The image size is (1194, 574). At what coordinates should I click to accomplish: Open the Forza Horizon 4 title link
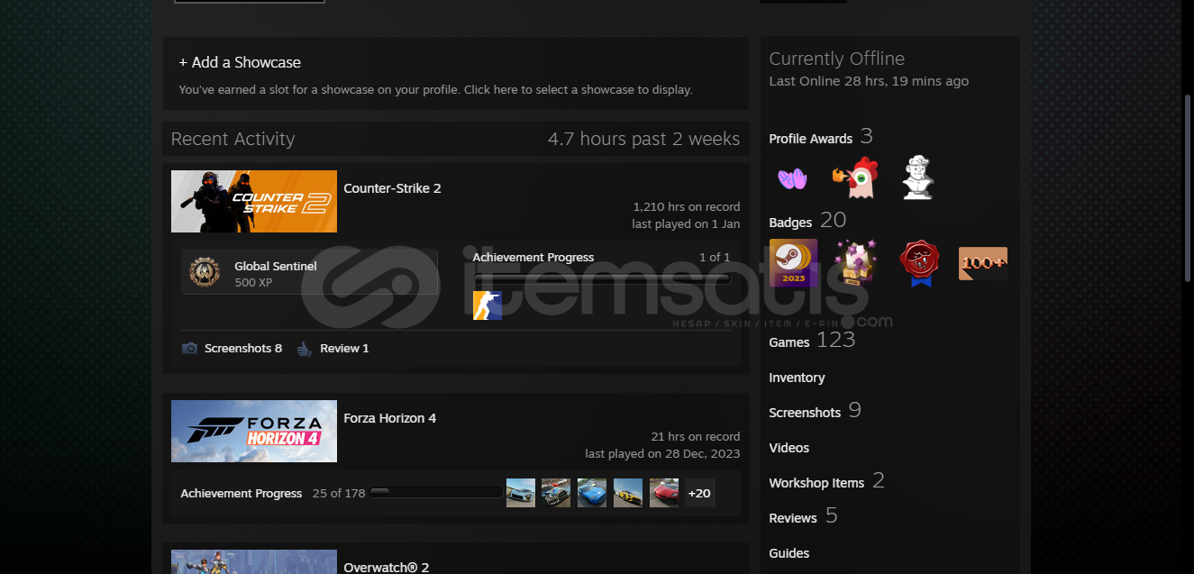pos(390,418)
